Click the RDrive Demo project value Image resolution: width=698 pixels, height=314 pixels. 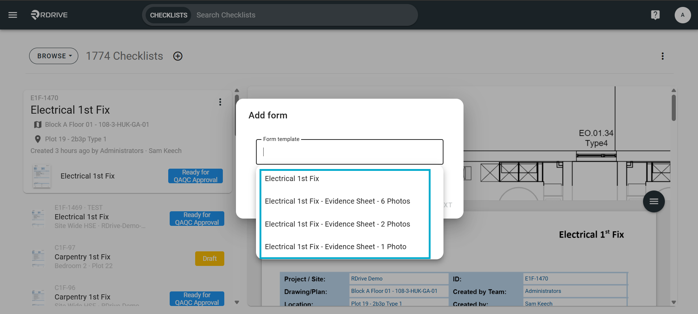coord(367,279)
